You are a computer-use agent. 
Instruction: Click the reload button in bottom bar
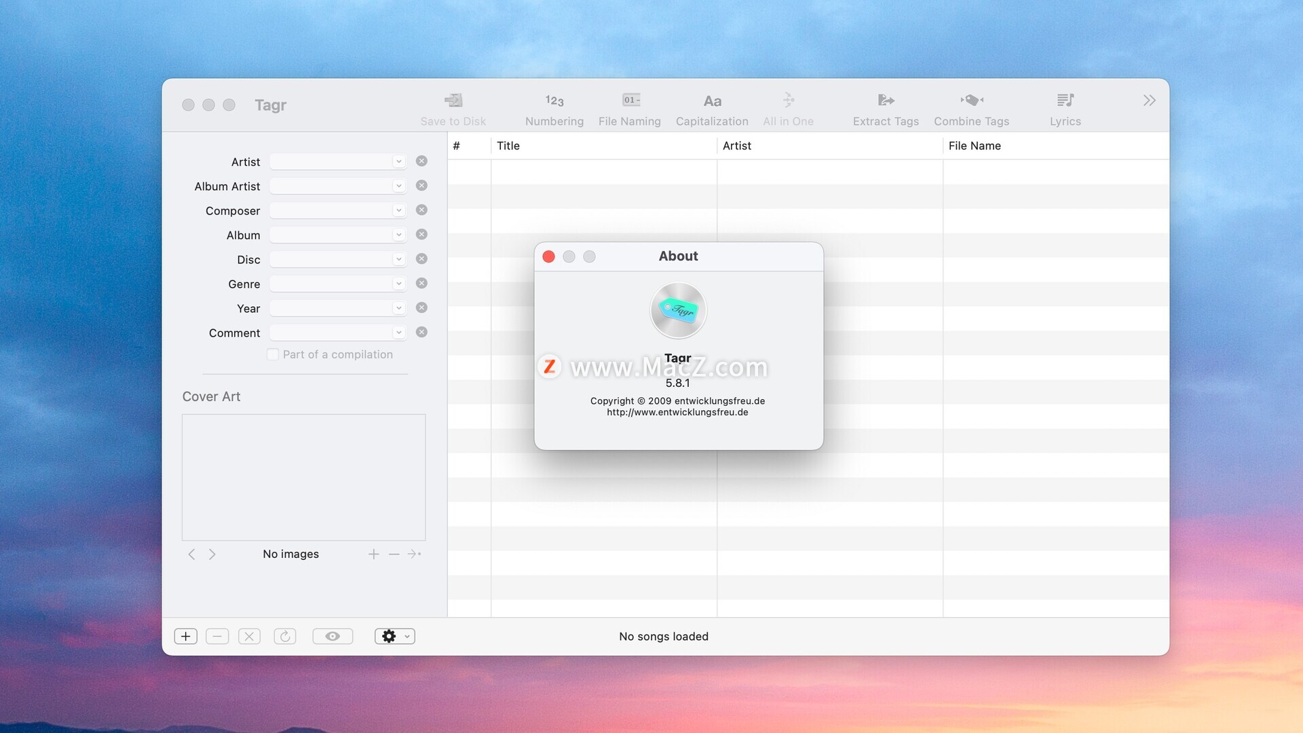point(285,637)
